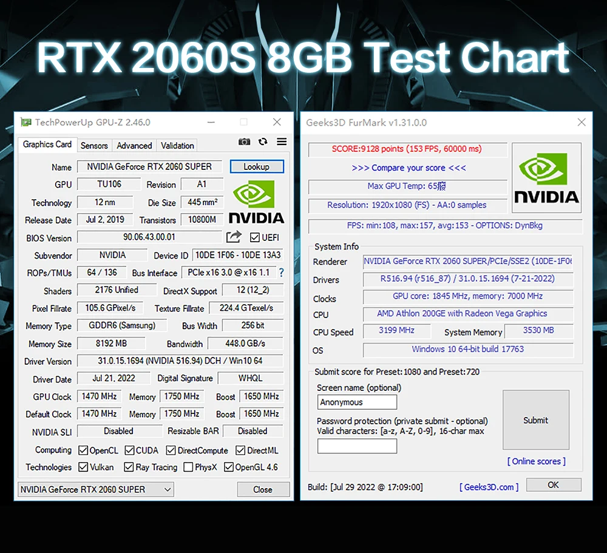Click the AMD Athlon 200GE CPU value
The width and height of the screenshot is (607, 553).
point(468,314)
